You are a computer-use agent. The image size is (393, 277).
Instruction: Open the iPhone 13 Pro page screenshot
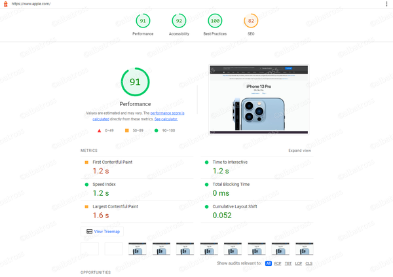pyautogui.click(x=259, y=100)
